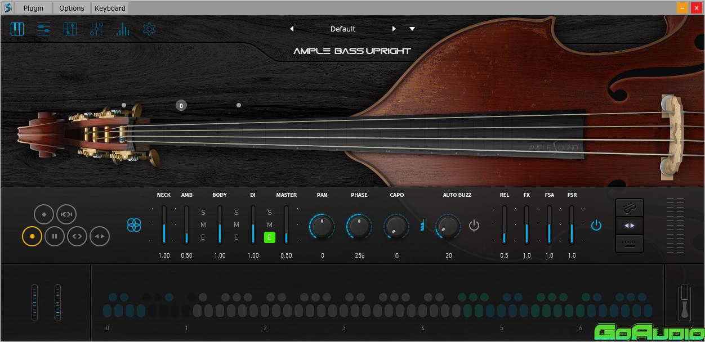Select the three-dots strum mode button
Image resolution: width=705 pixels, height=342 pixels.
point(630,243)
